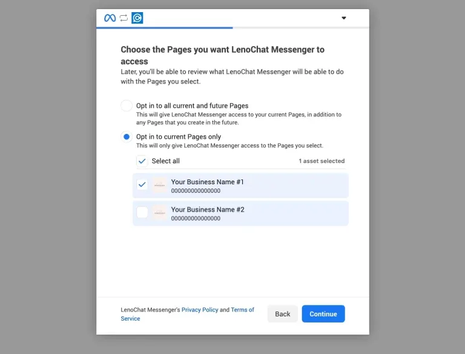Uncheck Your Business Name #1 checkbox
This screenshot has height=354, width=465.
[142, 184]
